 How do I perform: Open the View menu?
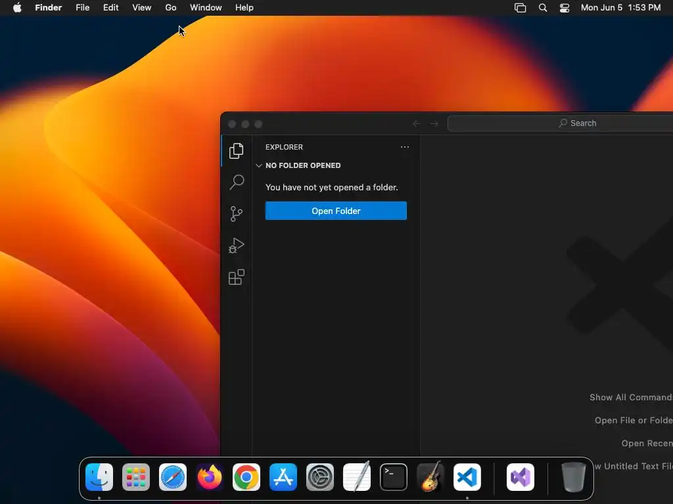142,8
